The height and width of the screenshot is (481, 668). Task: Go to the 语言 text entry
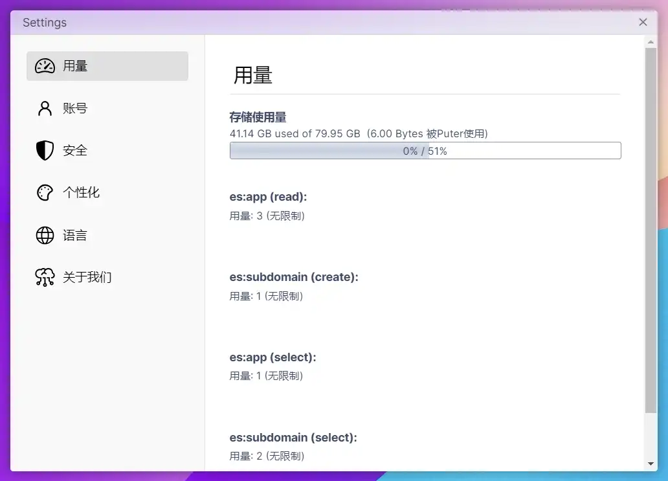click(x=75, y=236)
